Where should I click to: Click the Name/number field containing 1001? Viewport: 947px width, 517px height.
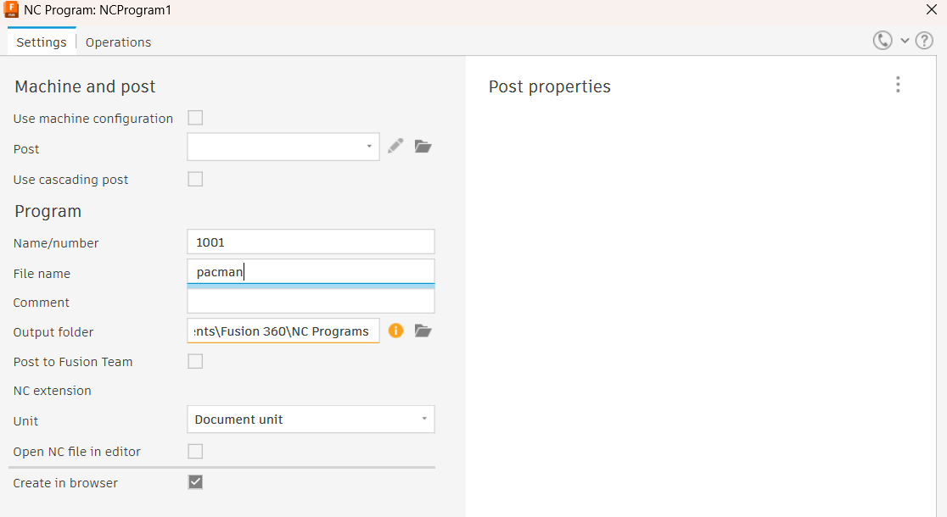311,242
